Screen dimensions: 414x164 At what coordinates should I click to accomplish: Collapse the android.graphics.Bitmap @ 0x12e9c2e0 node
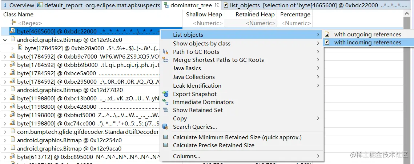[5, 40]
